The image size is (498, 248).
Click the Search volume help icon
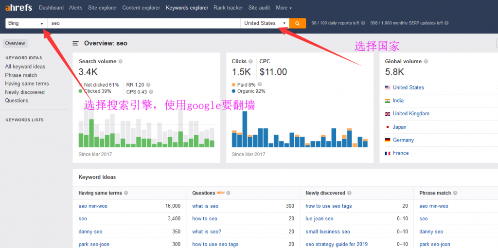(121, 62)
